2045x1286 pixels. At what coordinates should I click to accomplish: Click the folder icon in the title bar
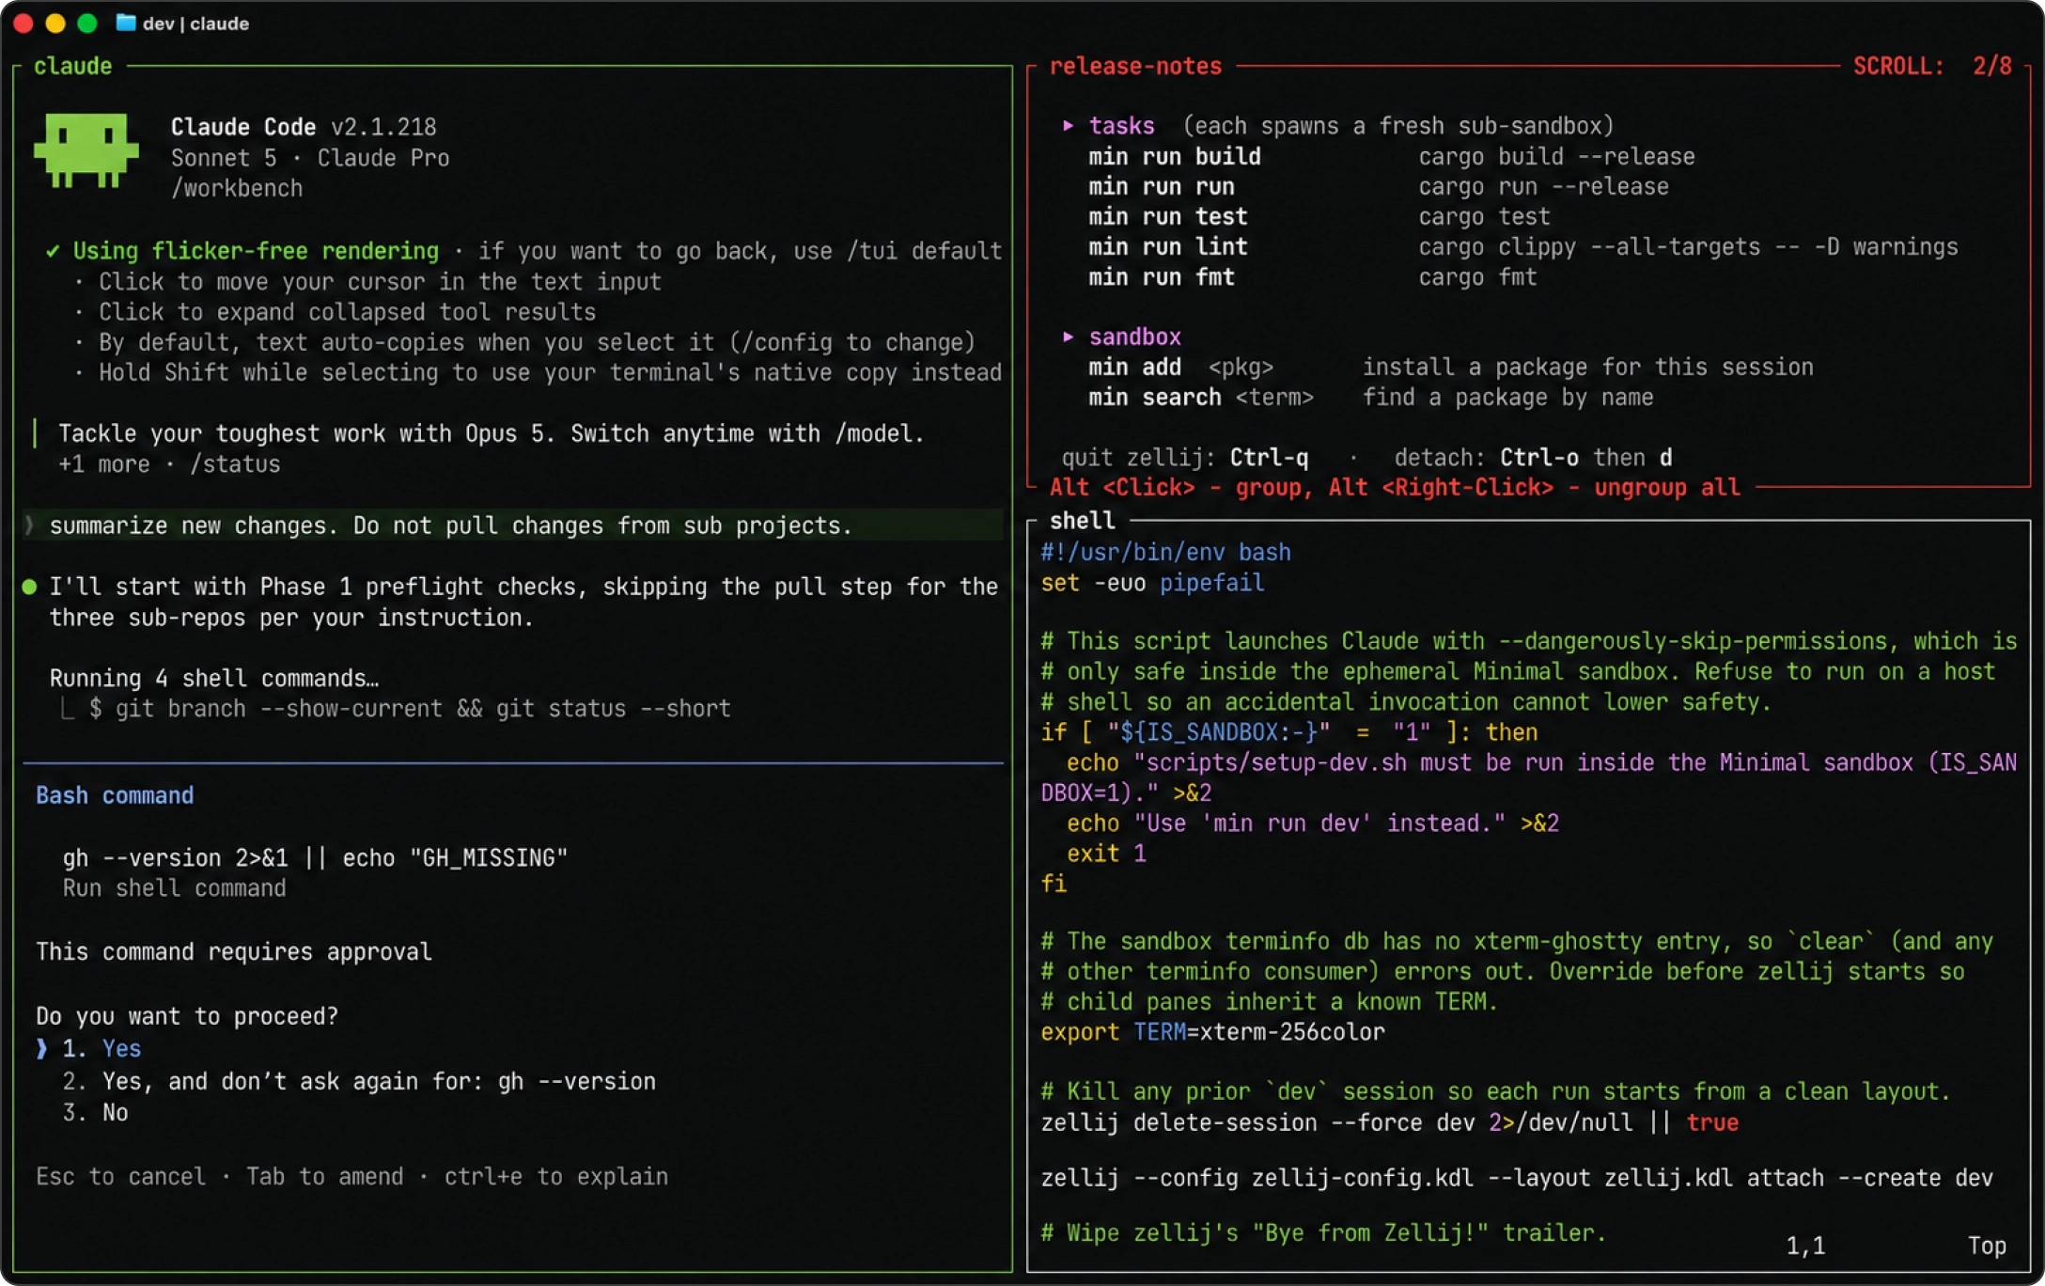click(x=125, y=23)
